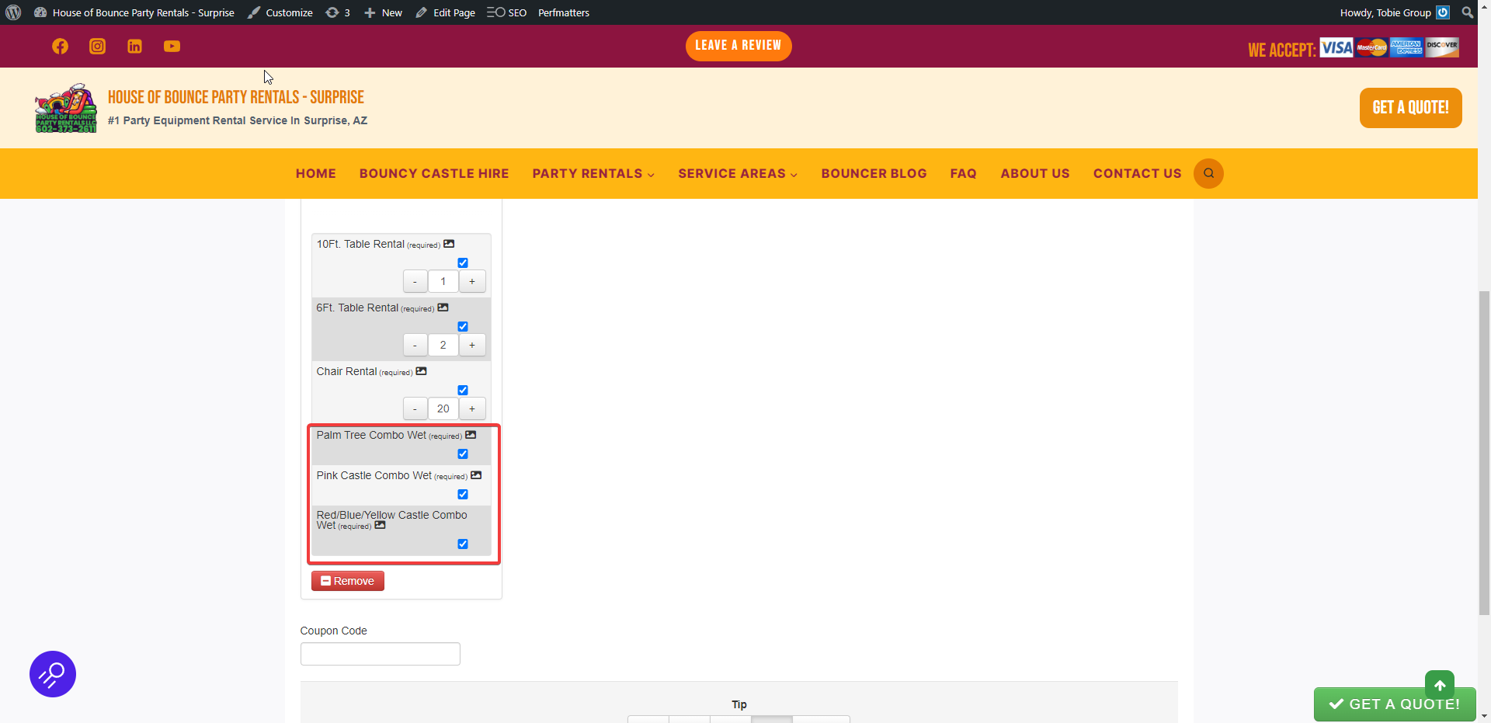Viewport: 1491px width, 723px height.
Task: Open the Bouncy Castle Hire menu item
Action: coord(433,174)
